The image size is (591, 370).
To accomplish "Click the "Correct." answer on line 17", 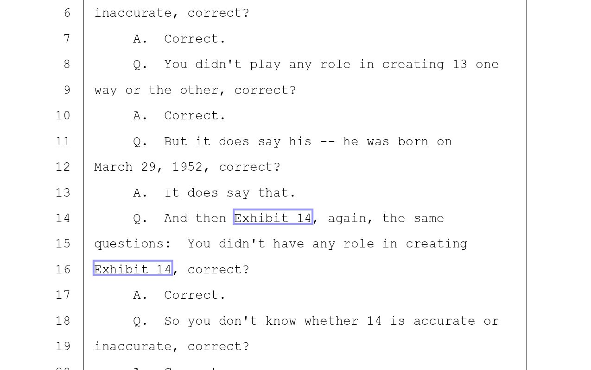I will tap(195, 295).
